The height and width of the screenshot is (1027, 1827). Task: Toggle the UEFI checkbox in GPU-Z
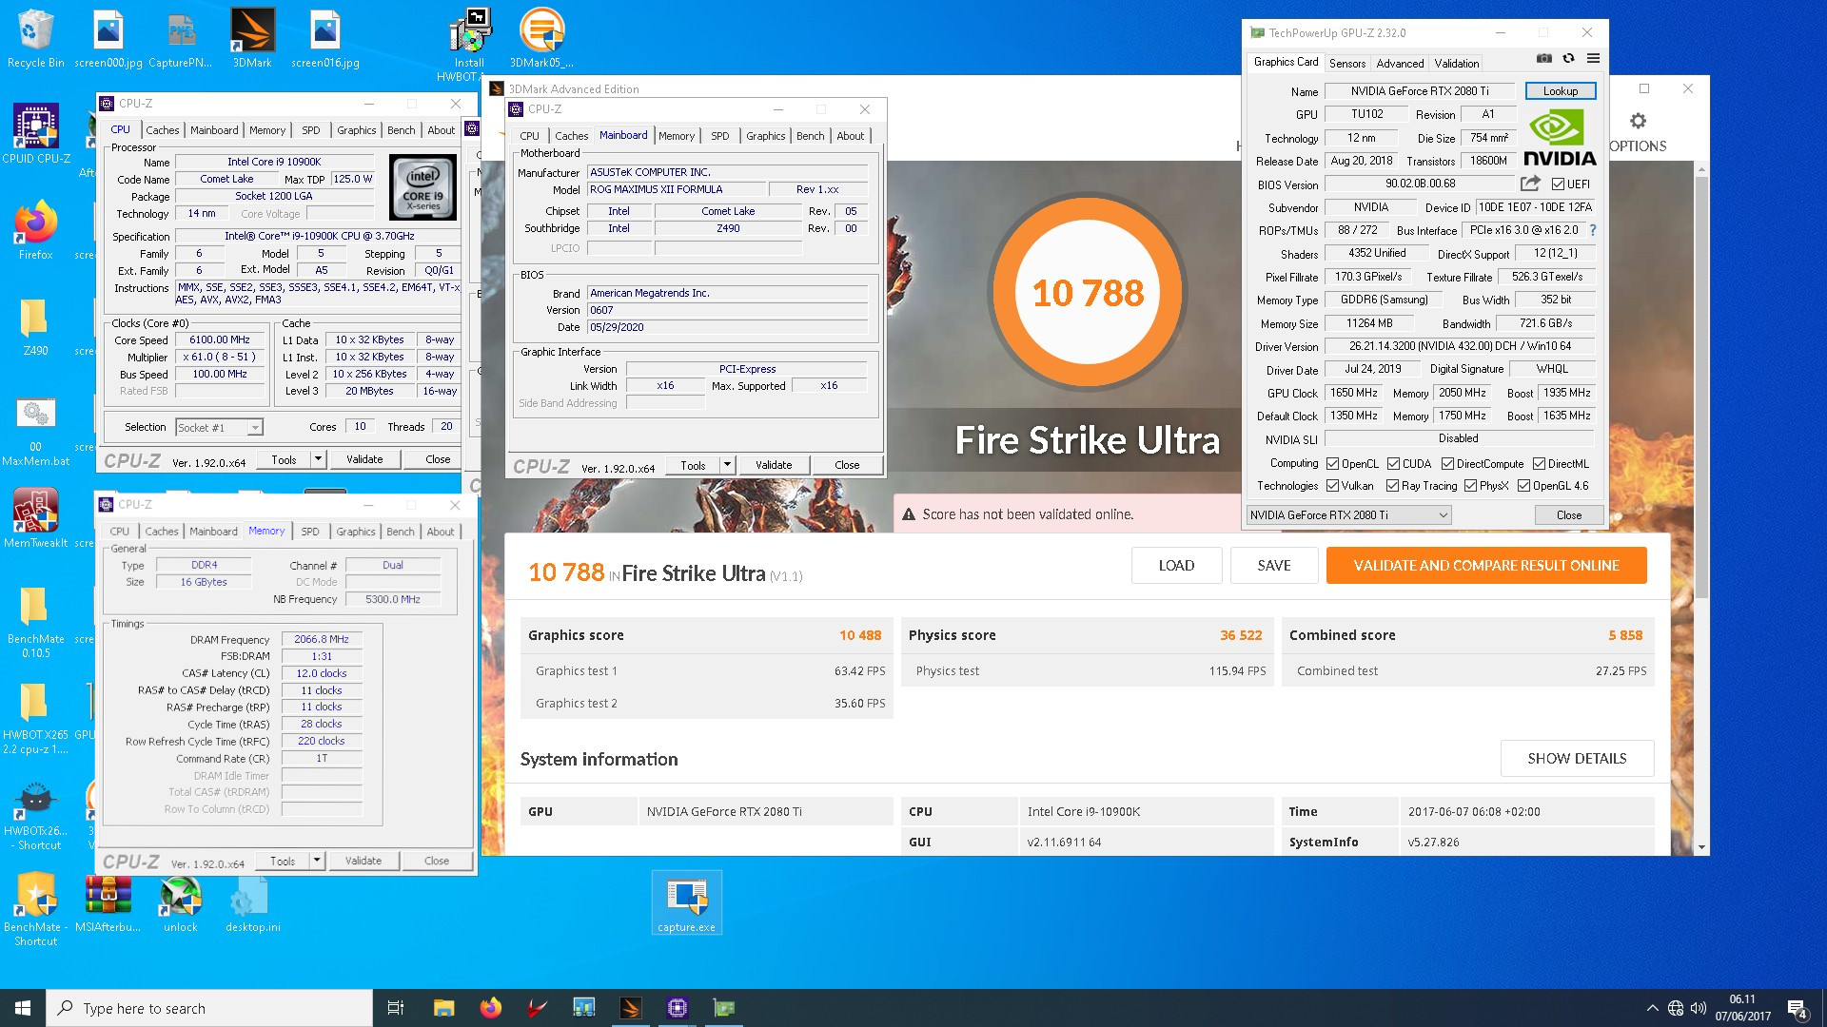click(1558, 184)
